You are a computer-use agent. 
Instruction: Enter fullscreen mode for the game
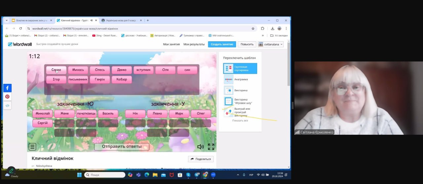click(x=211, y=147)
